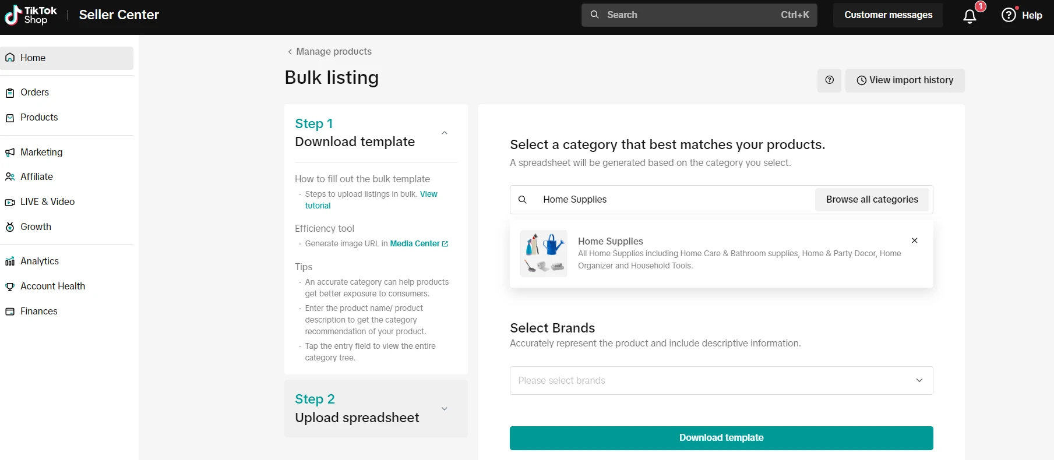Click Browse all categories button
This screenshot has width=1054, height=460.
[872, 200]
